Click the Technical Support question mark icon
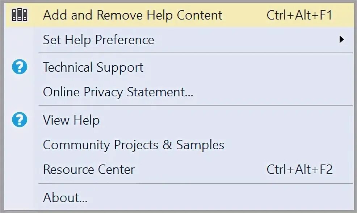 coord(20,67)
